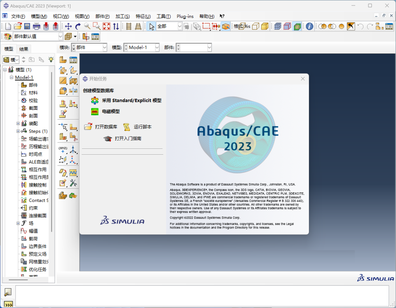
Task: Click the command line interface icon
Action: click(x=8, y=304)
